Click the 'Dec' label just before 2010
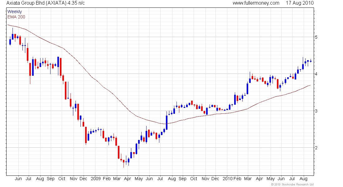343x187 pixels. (x=215, y=179)
